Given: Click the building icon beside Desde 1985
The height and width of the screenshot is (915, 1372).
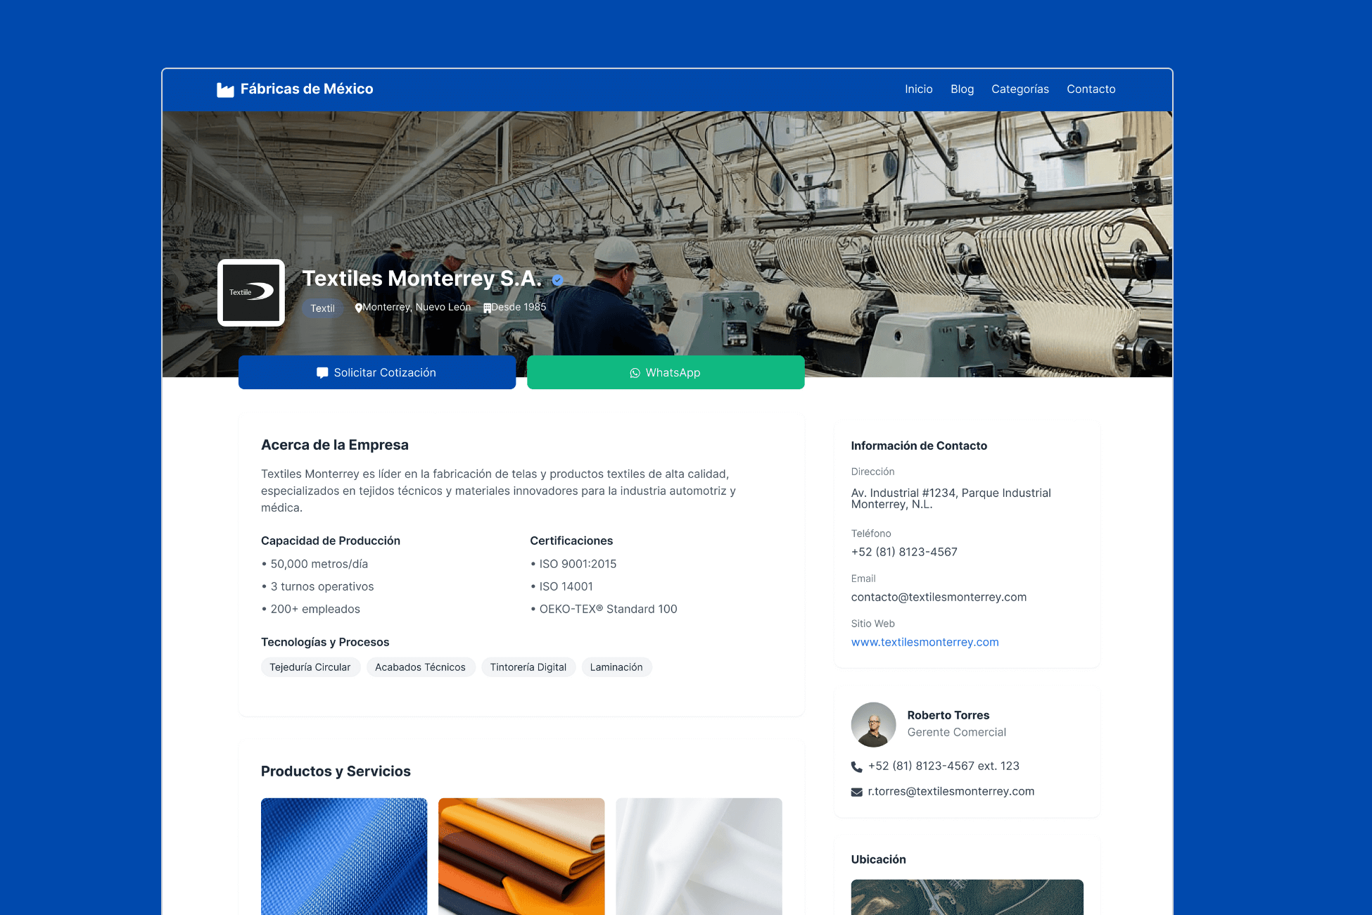Looking at the screenshot, I should pos(487,308).
